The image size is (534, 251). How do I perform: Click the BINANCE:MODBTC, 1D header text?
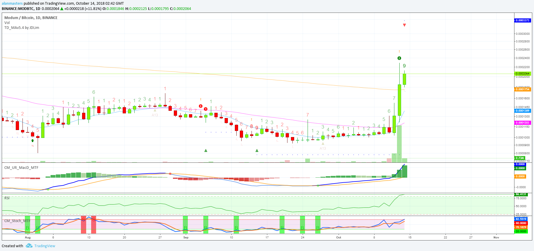(x=21, y=9)
